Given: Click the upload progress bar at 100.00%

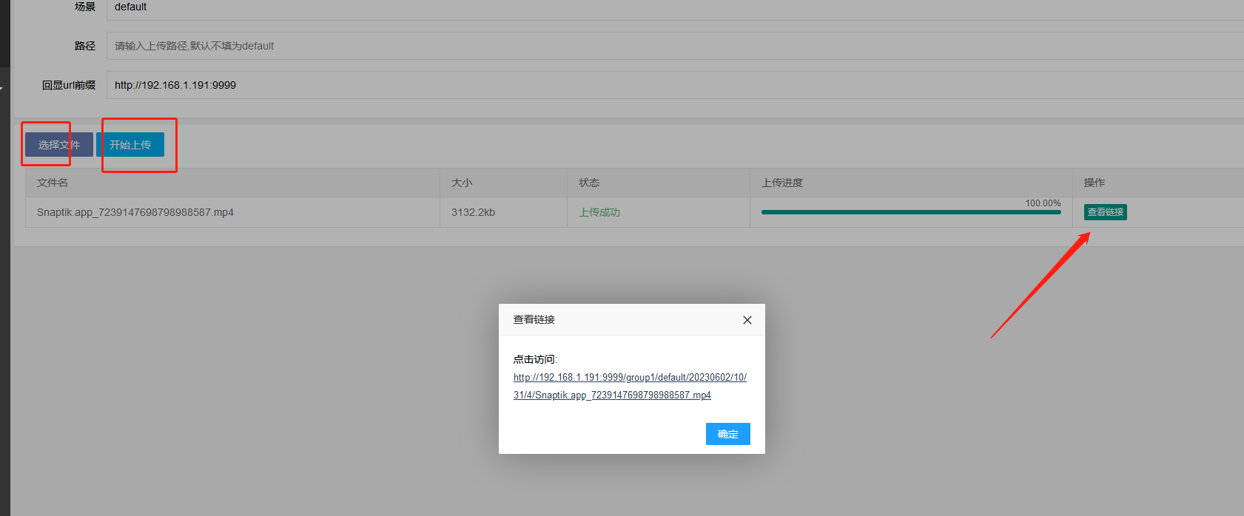Looking at the screenshot, I should click(911, 212).
